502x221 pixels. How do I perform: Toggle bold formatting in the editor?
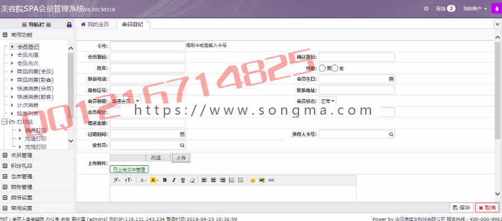[x=165, y=180]
